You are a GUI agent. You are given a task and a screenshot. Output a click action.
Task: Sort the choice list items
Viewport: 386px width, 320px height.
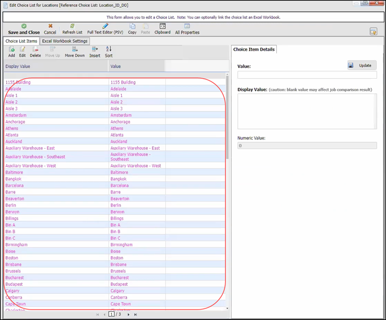point(109,50)
